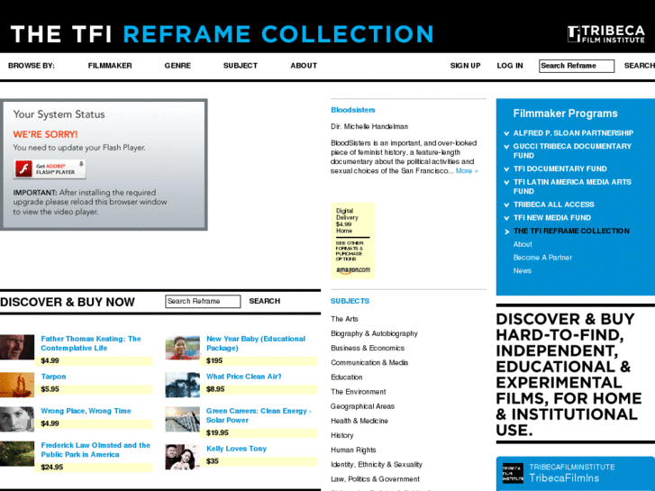
Task: Open Kelly Loves Tony title link
Action: (x=236, y=449)
